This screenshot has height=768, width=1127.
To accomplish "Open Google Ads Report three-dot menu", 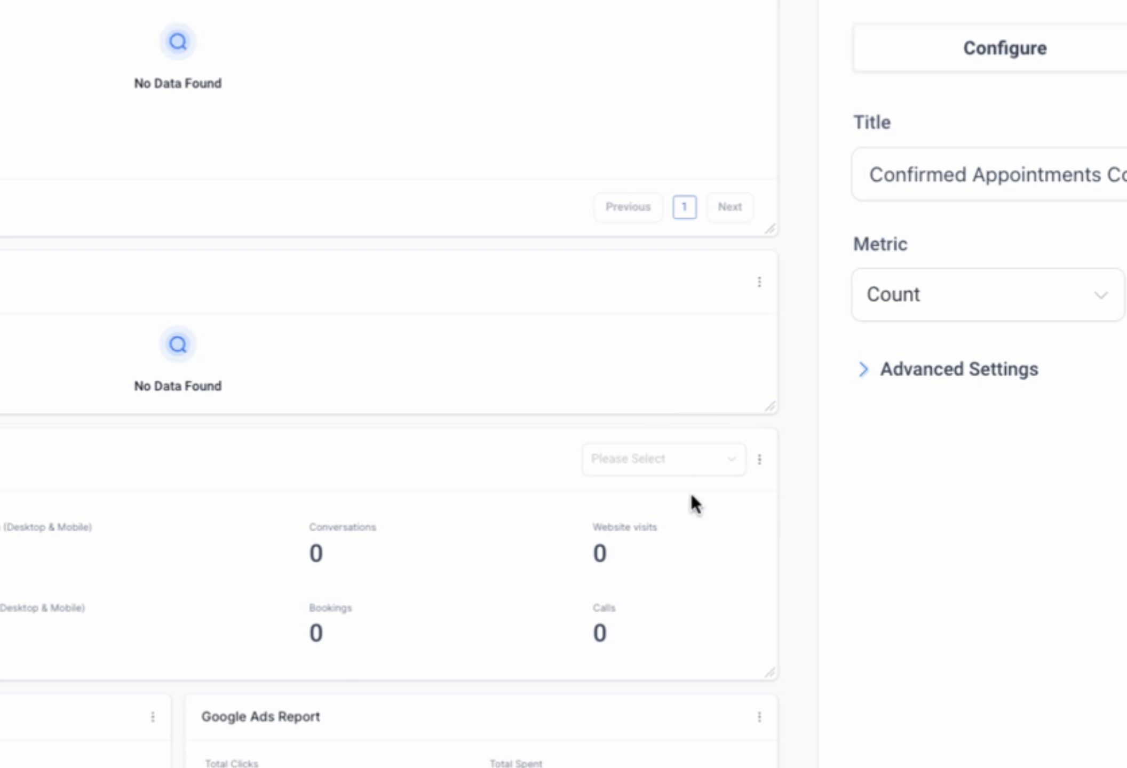I will [759, 717].
